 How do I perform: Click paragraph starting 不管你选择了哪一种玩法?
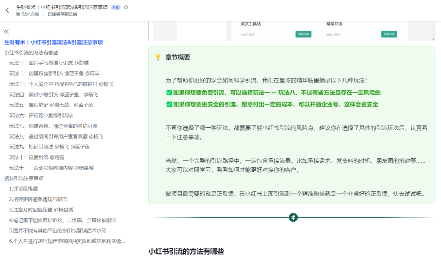(x=296, y=133)
